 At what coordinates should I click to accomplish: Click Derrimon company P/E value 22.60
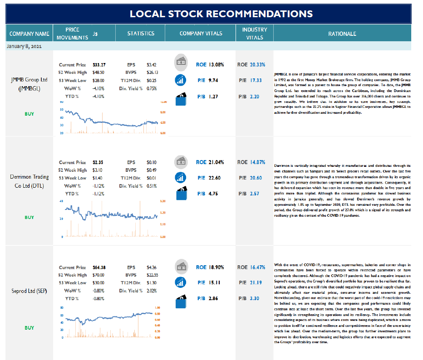pyautogui.click(x=215, y=178)
